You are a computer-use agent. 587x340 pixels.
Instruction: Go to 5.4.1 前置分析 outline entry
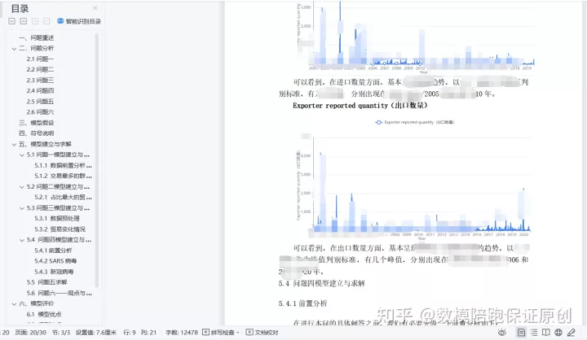tap(53, 251)
